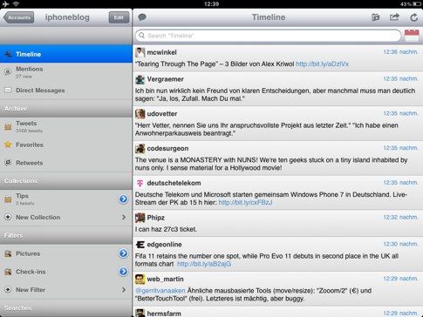Go back to Accounts
The image size is (423, 317).
19,17
